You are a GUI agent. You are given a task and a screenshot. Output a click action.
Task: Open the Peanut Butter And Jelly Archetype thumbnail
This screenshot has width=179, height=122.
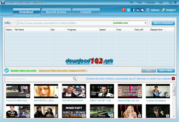130,91
